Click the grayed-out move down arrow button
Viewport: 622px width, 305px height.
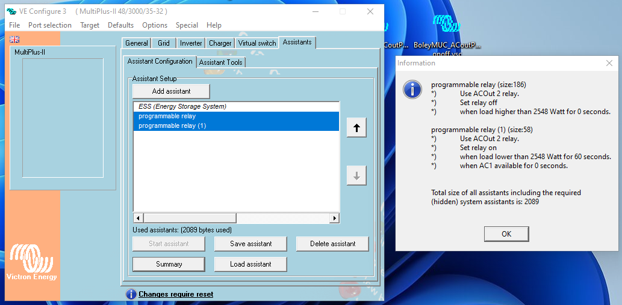[356, 175]
